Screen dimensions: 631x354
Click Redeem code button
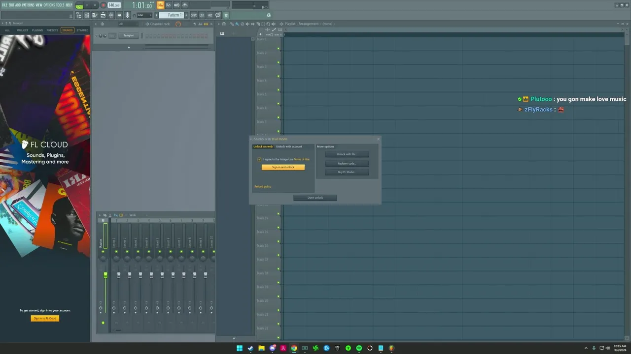pos(347,163)
